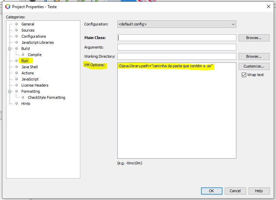
Task: Click inside the VM Options text area
Action: coord(177,110)
